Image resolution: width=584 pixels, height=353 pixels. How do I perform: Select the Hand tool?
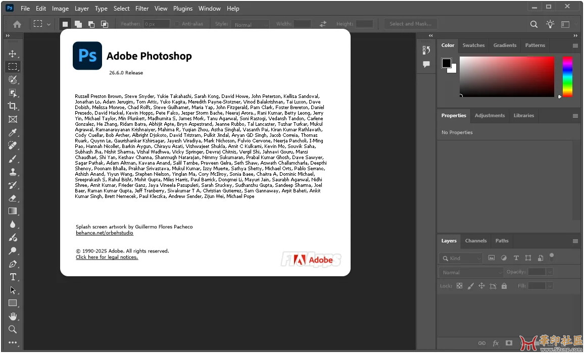(x=13, y=317)
